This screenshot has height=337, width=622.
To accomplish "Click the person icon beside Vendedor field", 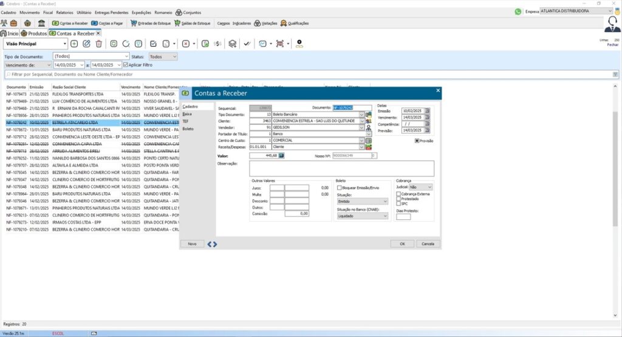I will click(369, 127).
